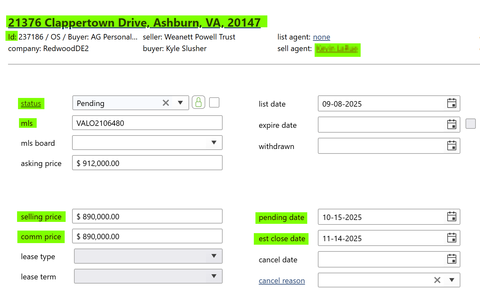Image resolution: width=480 pixels, height=298 pixels.
Task: Expand the status dropdown arrow
Action: [180, 103]
